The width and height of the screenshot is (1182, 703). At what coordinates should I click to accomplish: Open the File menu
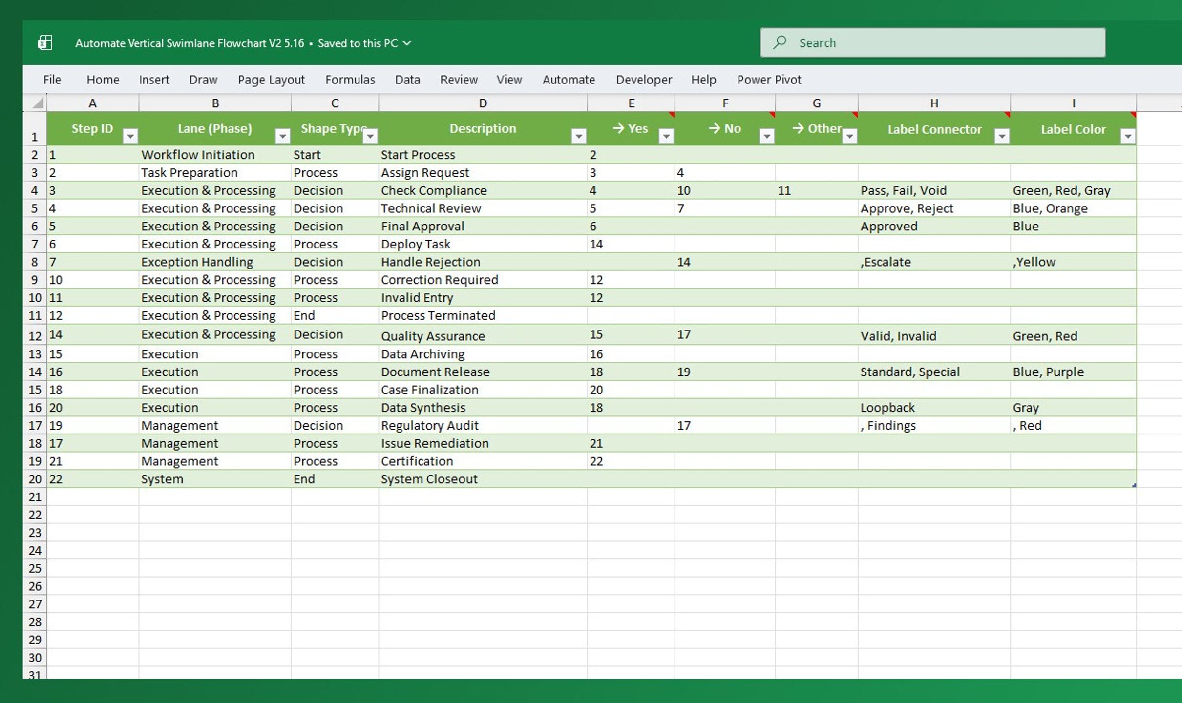click(x=52, y=80)
